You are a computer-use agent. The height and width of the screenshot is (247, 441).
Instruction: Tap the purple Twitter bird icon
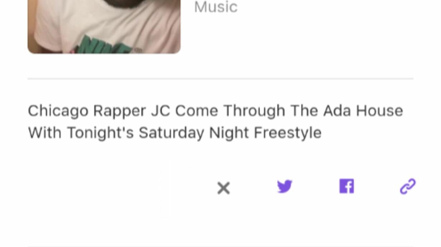tap(285, 187)
